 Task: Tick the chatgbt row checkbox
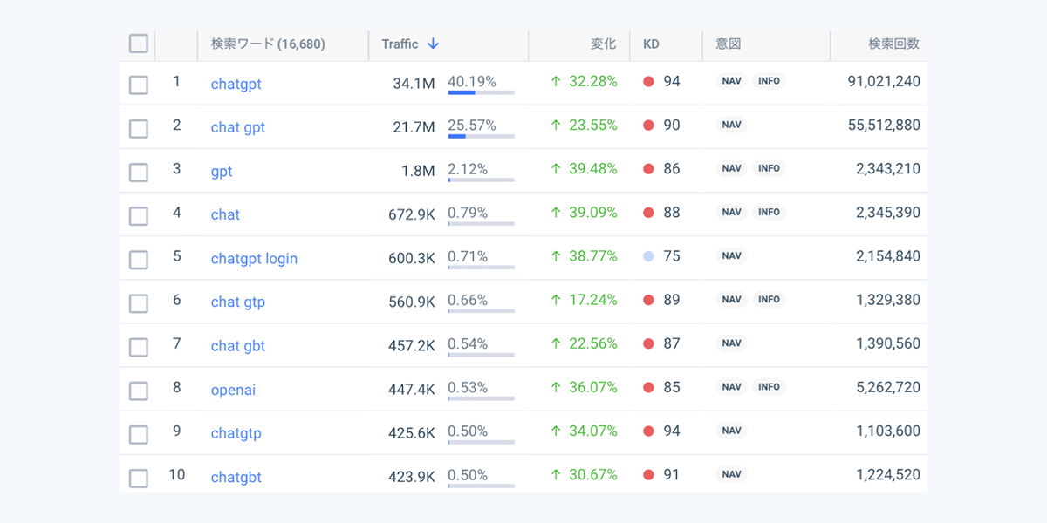click(x=139, y=477)
